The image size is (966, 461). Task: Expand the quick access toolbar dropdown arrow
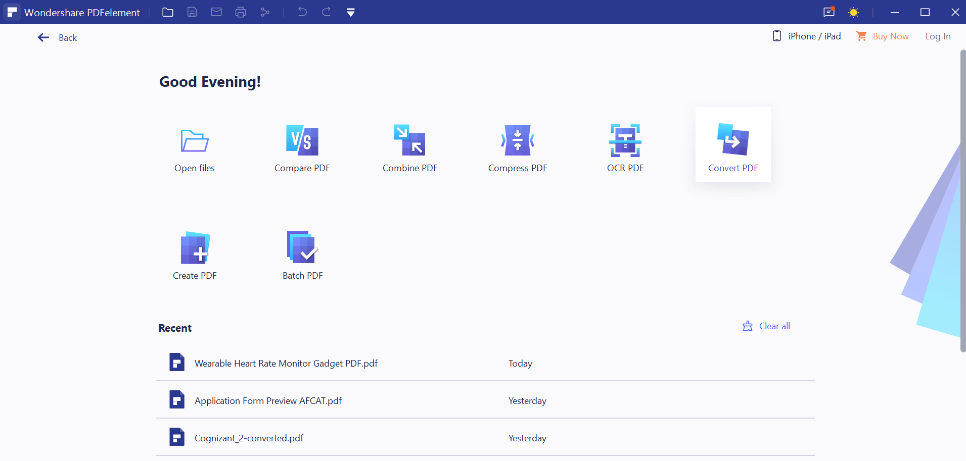[350, 13]
